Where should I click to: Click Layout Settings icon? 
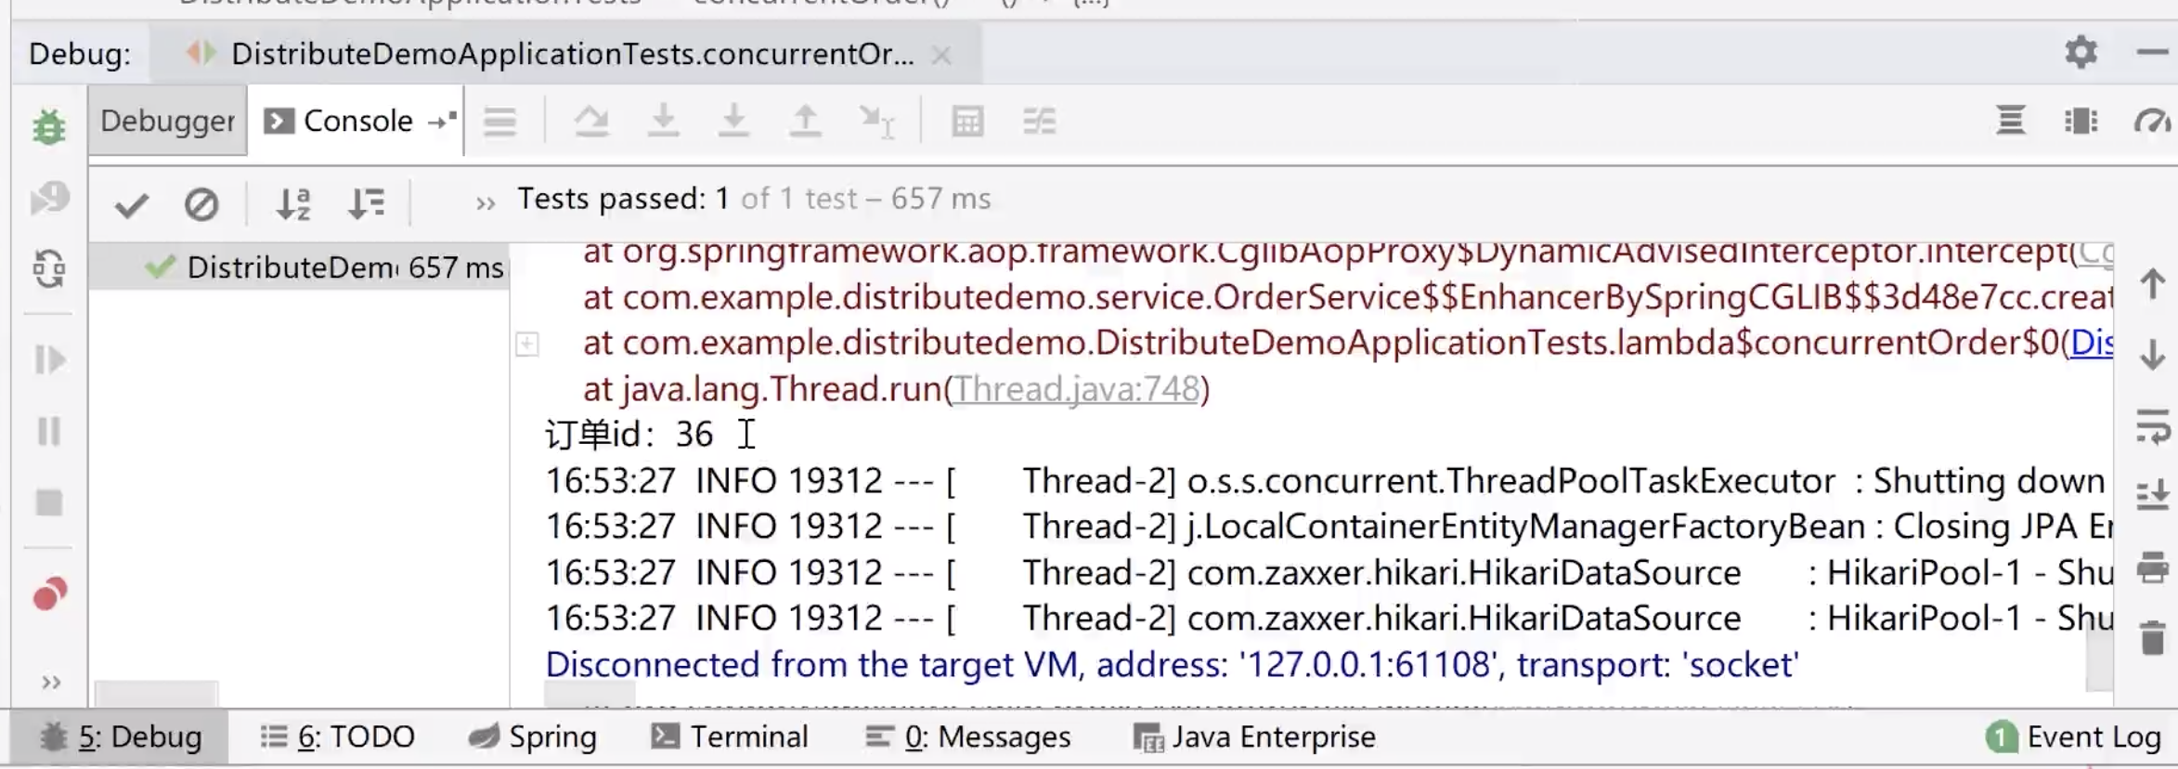(x=2081, y=121)
